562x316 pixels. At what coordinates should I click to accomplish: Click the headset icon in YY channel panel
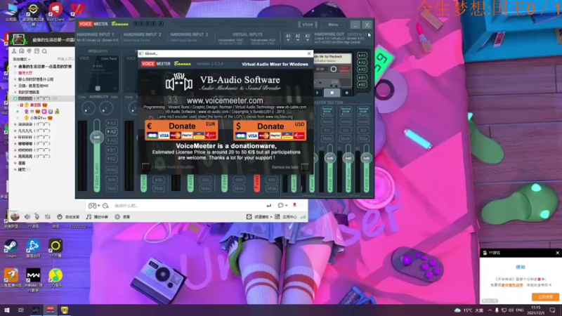pyautogui.click(x=22, y=51)
